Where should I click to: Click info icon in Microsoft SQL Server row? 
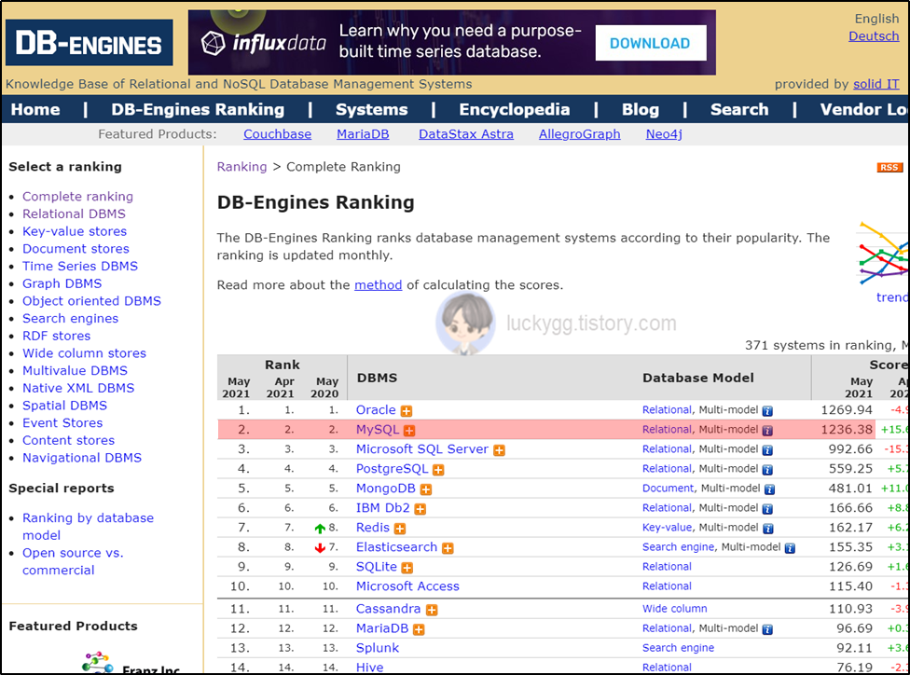767,450
